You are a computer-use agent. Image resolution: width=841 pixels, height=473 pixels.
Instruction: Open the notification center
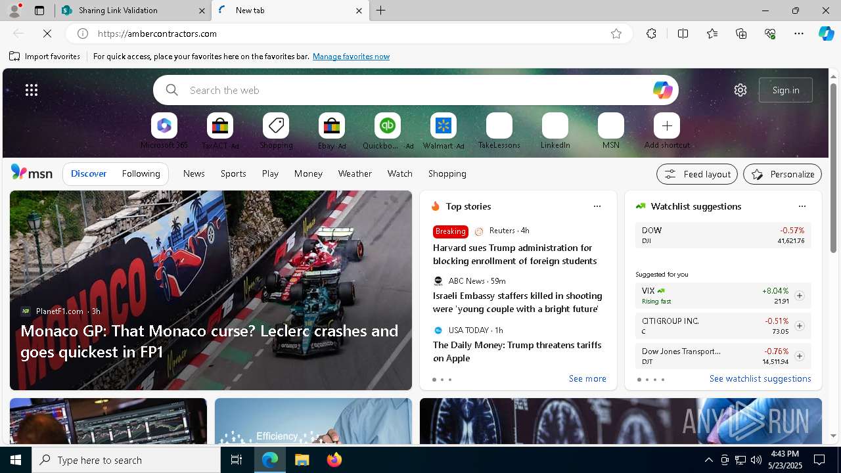point(819,460)
